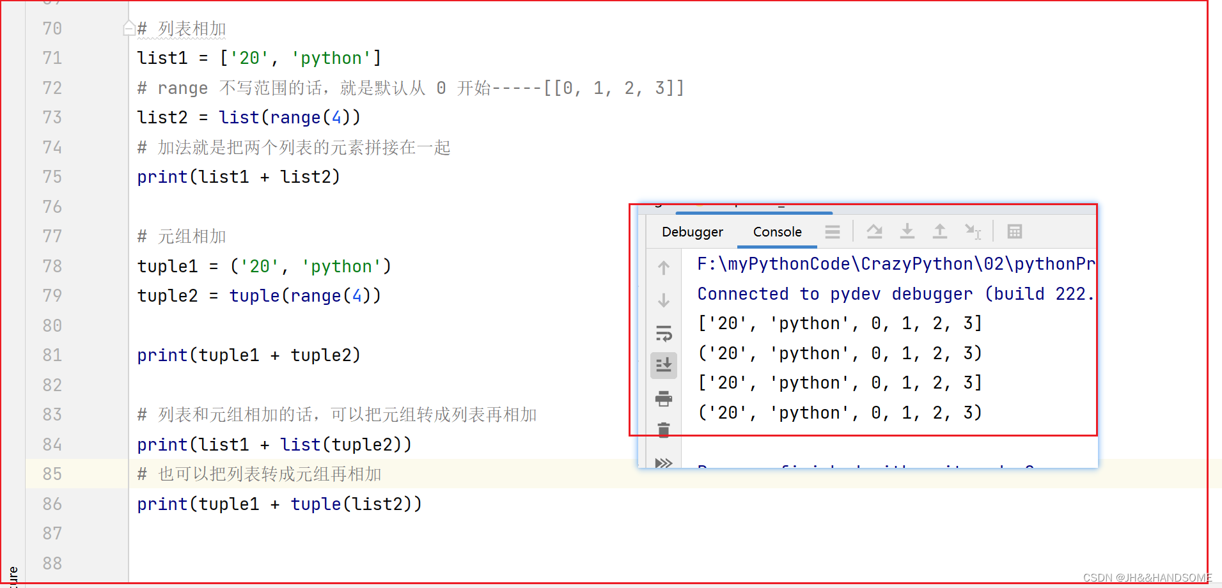The height and width of the screenshot is (588, 1222).
Task: Click the fold marker at line 70
Action: 129,28
